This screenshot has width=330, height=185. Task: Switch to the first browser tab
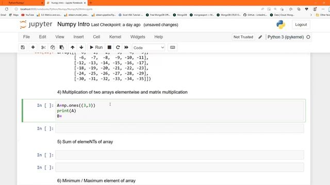coord(22,3)
